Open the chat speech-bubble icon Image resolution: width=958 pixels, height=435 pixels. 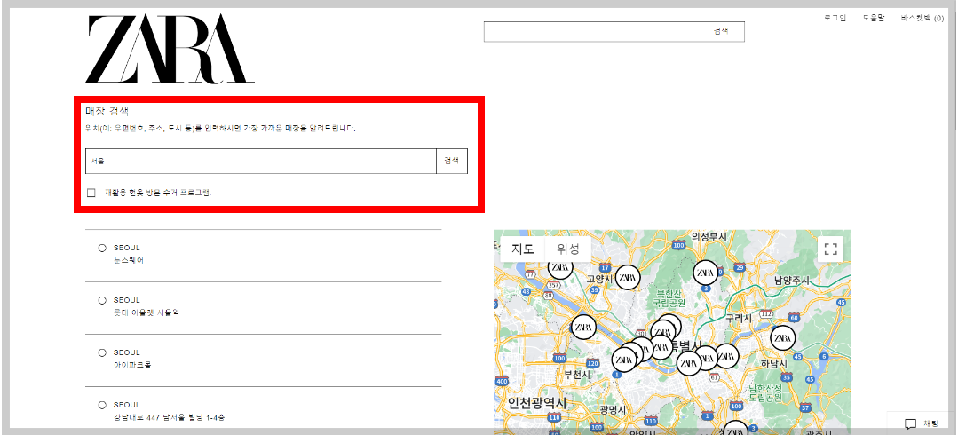click(x=910, y=423)
